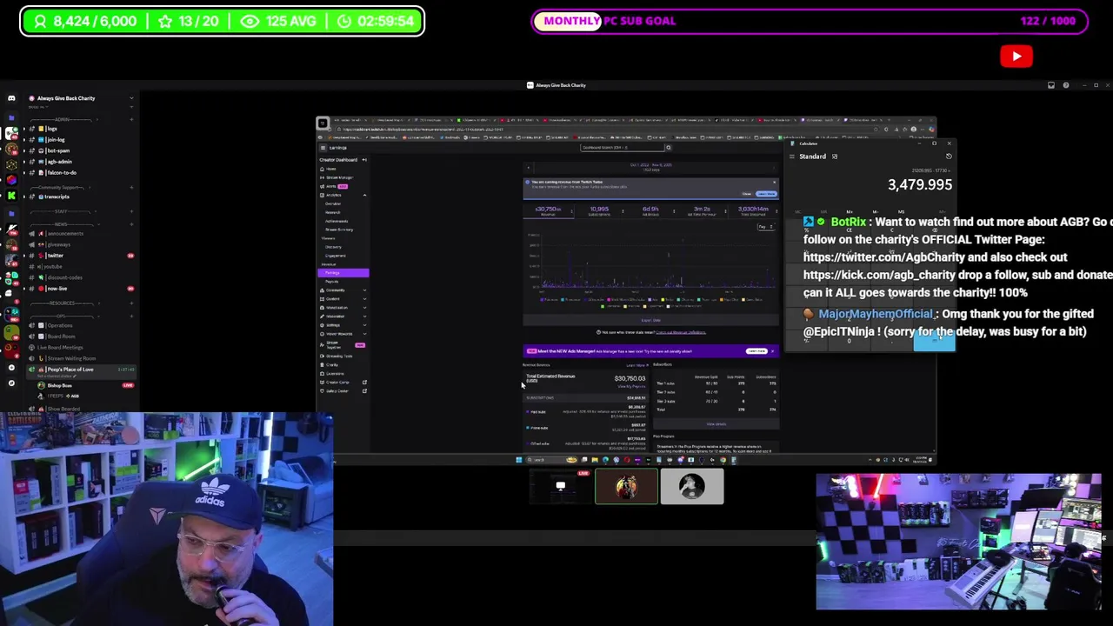Open View My Payouts link
Viewport: 1113px width, 626px height.
(631, 386)
